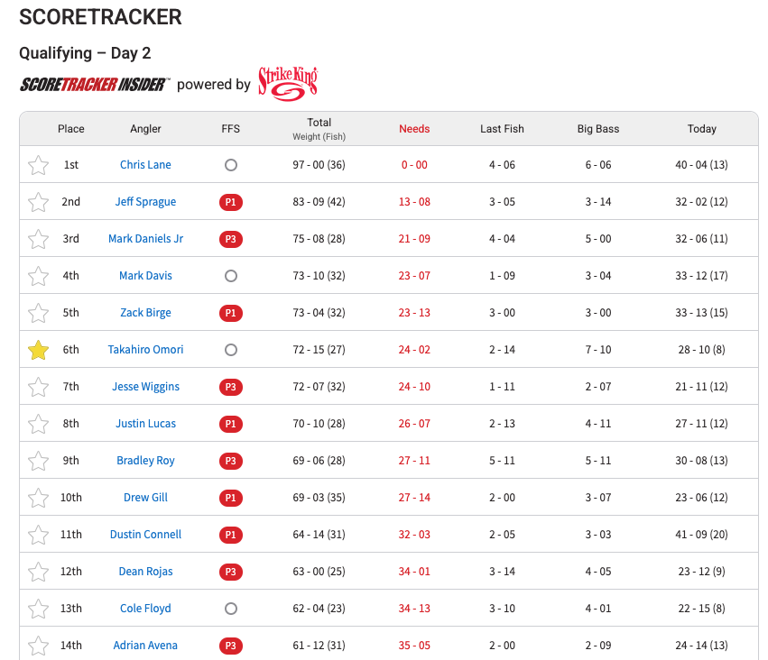Click the Qualifying – Day 2 heading

point(85,53)
